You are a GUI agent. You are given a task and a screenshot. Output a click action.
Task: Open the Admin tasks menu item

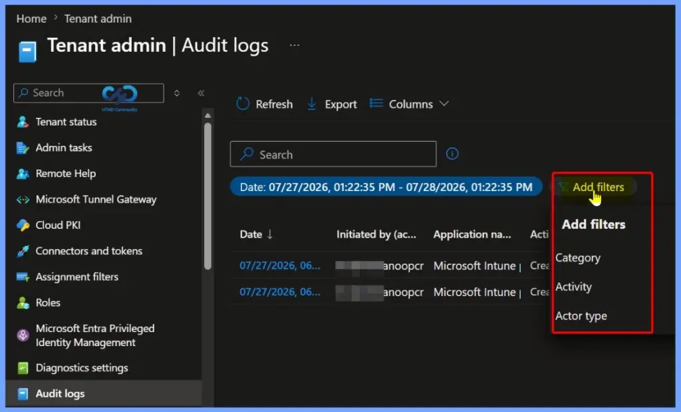pyautogui.click(x=64, y=148)
